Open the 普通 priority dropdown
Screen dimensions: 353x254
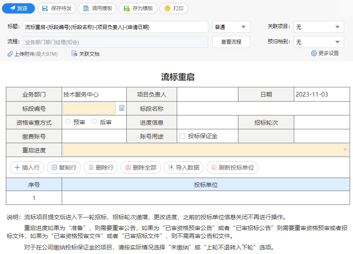(231, 27)
